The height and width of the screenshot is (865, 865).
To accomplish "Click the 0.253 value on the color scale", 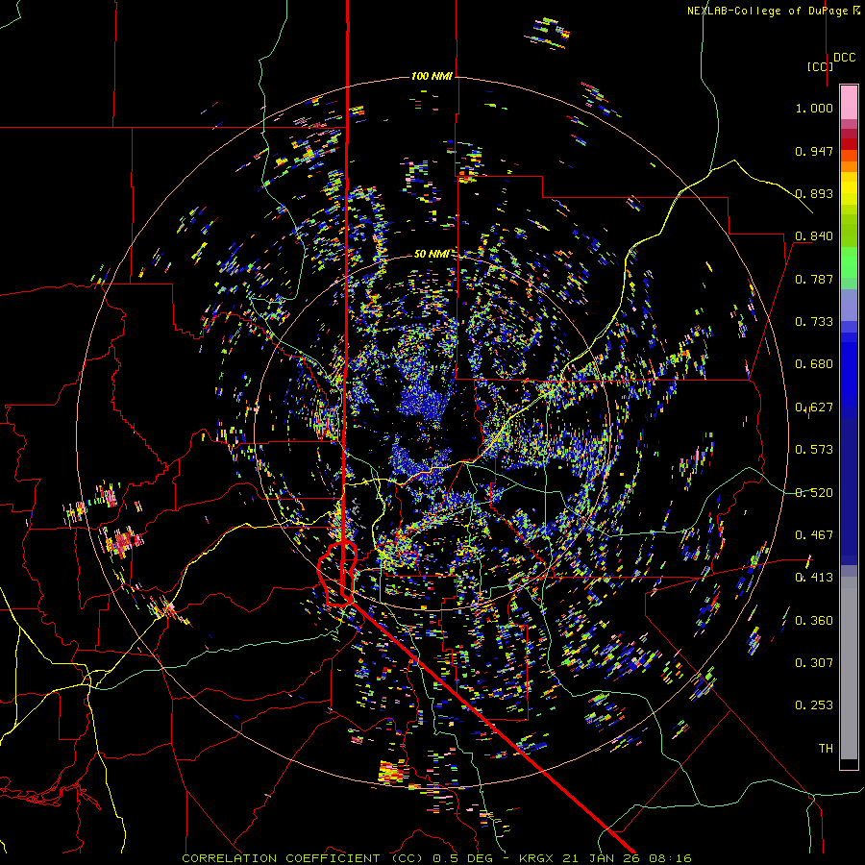I will pos(814,705).
